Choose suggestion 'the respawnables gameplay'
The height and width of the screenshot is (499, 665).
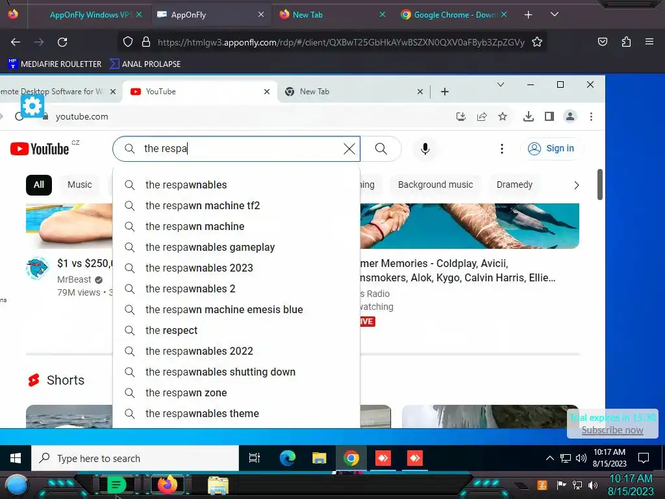(236, 248)
